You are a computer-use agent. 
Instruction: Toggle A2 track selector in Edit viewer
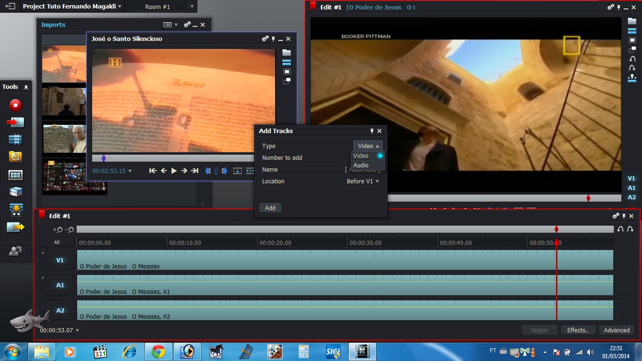(631, 197)
